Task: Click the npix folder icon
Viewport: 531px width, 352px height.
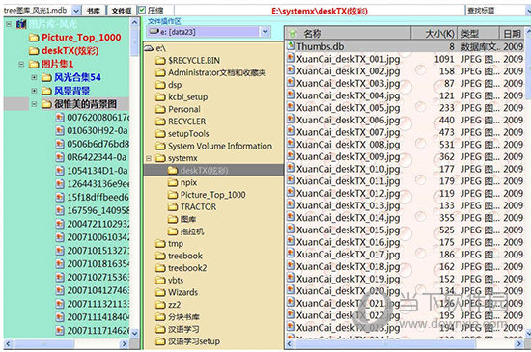Action: pos(173,182)
